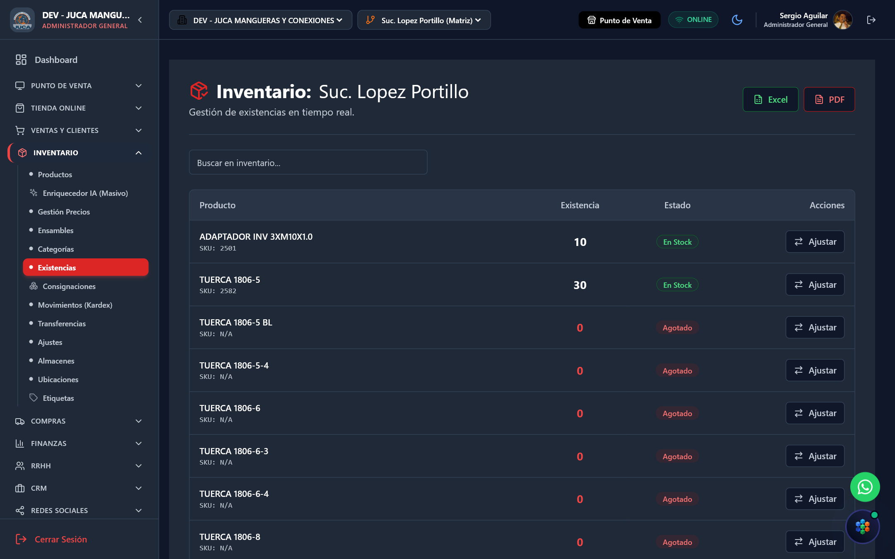
Task: Open the Punto de Venta button in header
Action: tap(619, 20)
